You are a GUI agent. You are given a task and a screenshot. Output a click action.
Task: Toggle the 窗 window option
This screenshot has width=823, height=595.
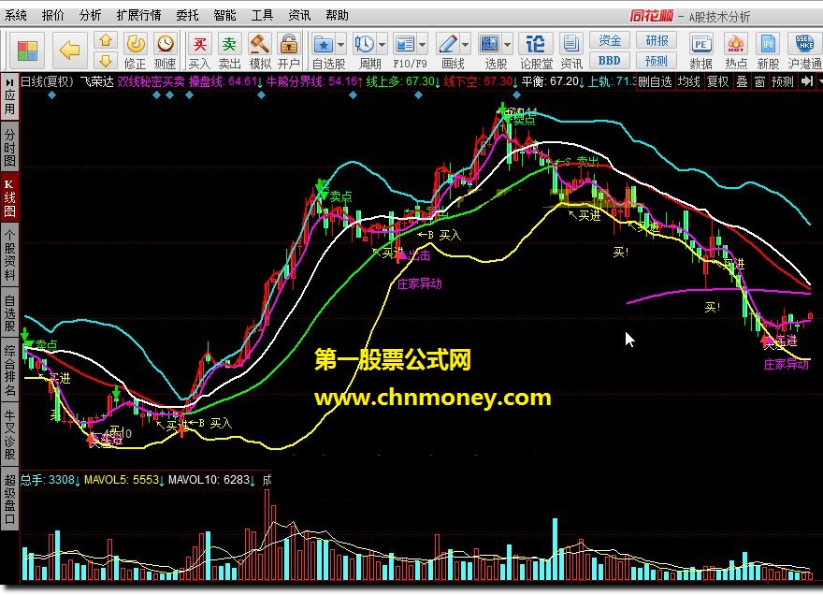760,81
